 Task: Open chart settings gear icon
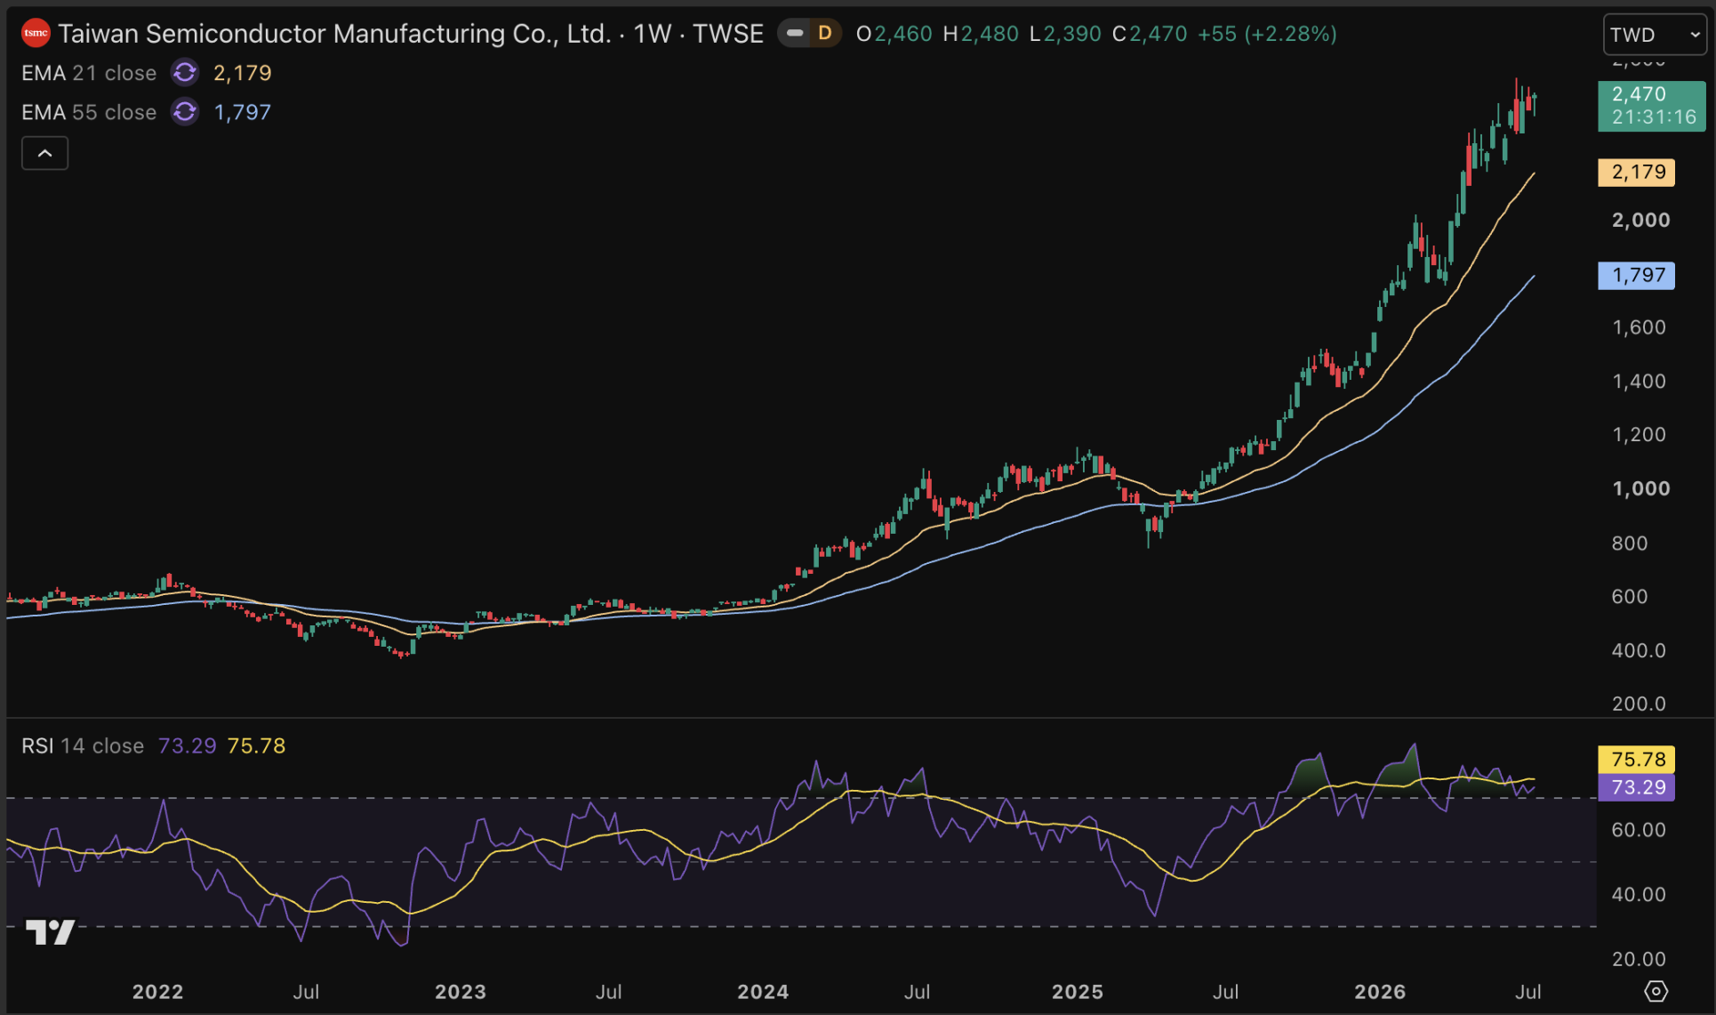pyautogui.click(x=1656, y=991)
